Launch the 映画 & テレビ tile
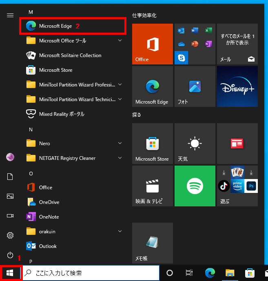Viewport: 268px width, 281px height. coord(152,186)
